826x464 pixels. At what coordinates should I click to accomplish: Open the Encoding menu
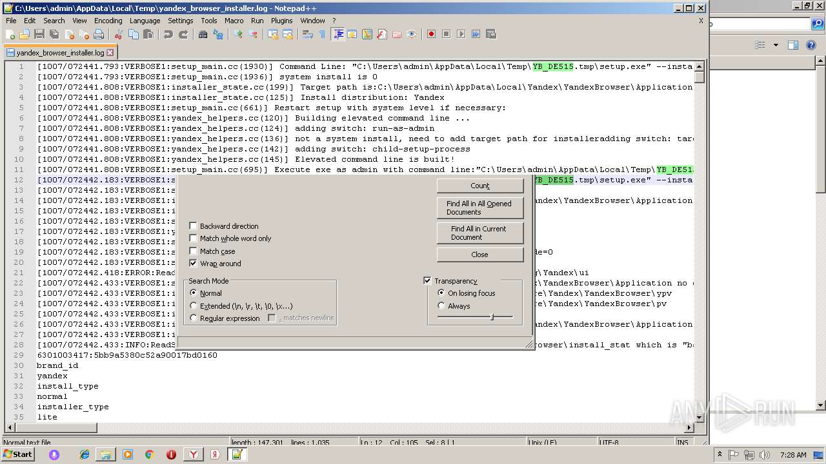point(108,21)
